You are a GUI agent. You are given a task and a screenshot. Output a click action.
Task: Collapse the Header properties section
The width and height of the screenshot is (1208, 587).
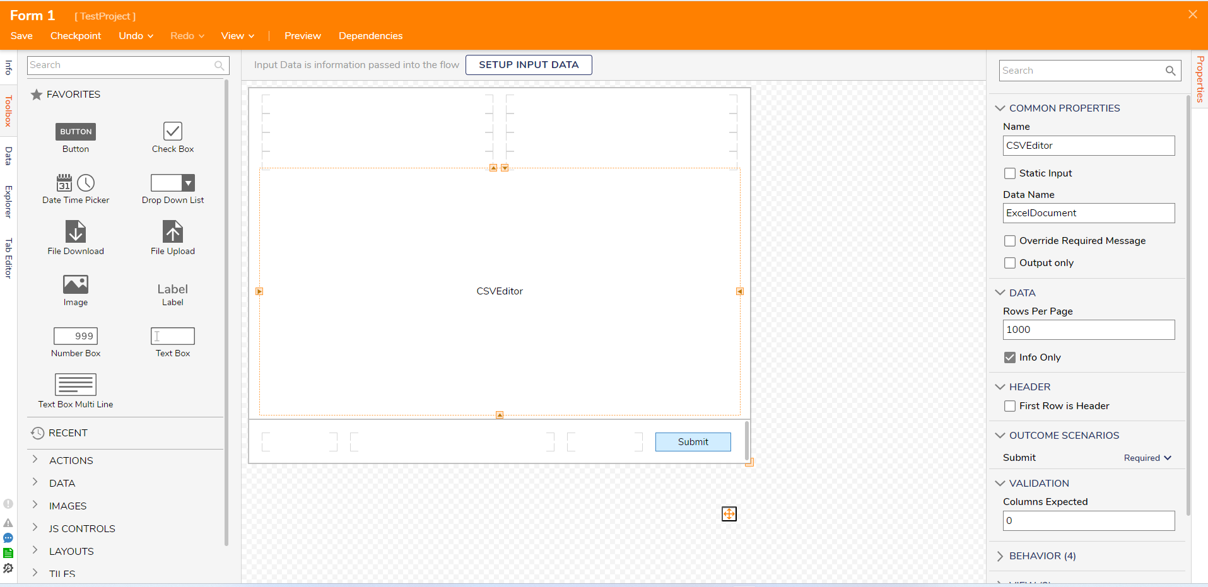[x=1000, y=387]
